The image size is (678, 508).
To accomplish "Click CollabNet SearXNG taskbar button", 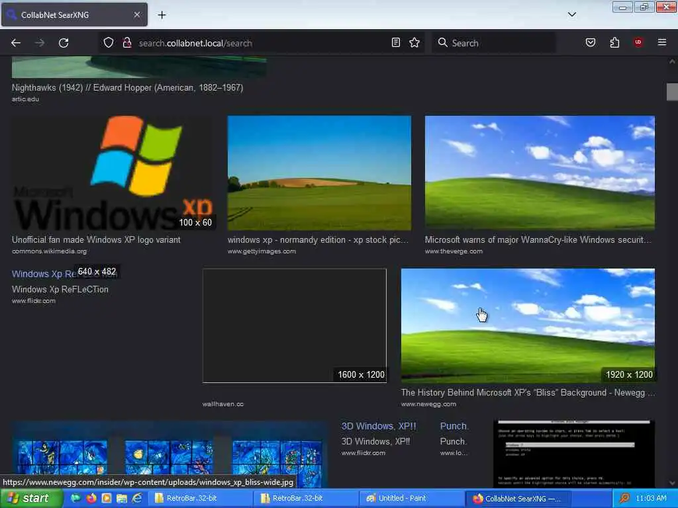I will tap(517, 499).
